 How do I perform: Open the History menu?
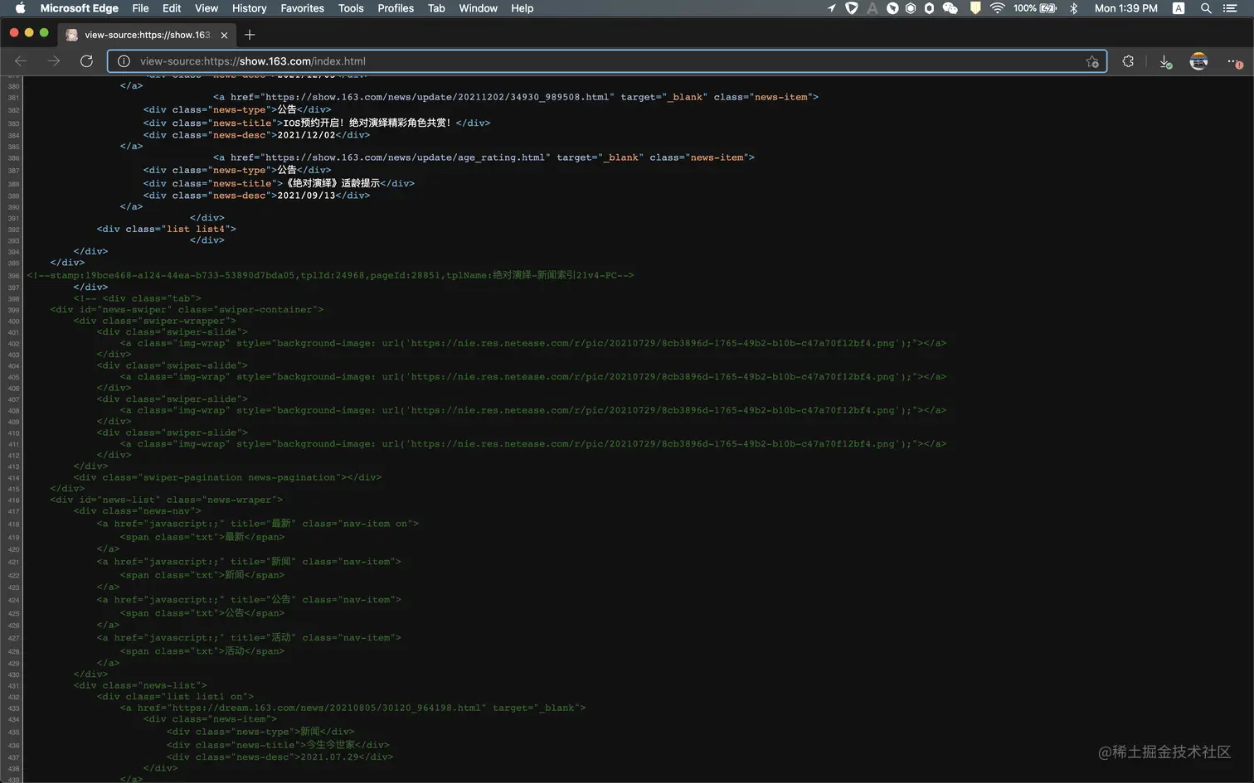(x=249, y=8)
